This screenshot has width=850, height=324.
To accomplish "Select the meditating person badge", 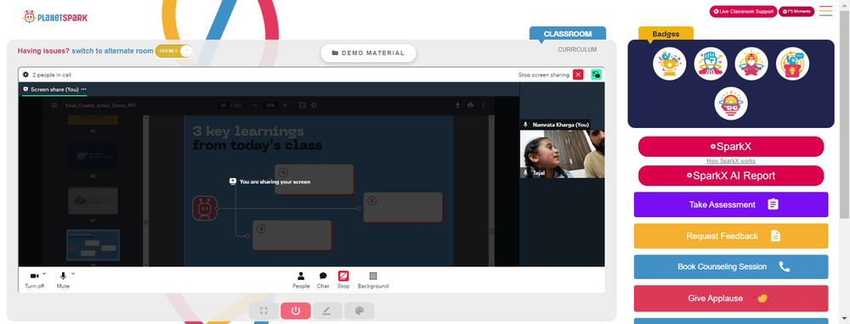I will pyautogui.click(x=751, y=64).
